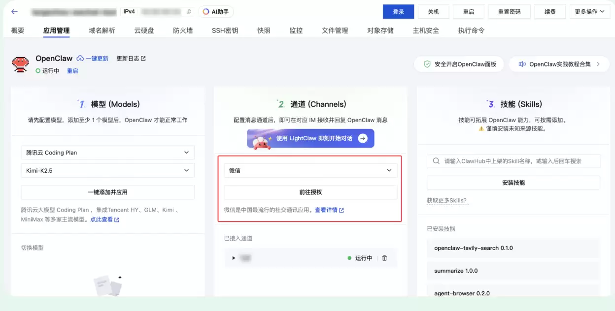
Task: Switch to the 文件管理 tab
Action: [x=335, y=31]
